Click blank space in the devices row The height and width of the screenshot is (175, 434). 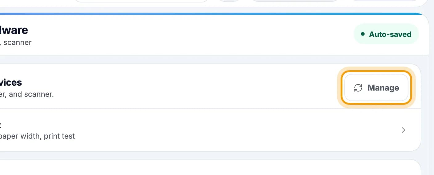coord(197,87)
